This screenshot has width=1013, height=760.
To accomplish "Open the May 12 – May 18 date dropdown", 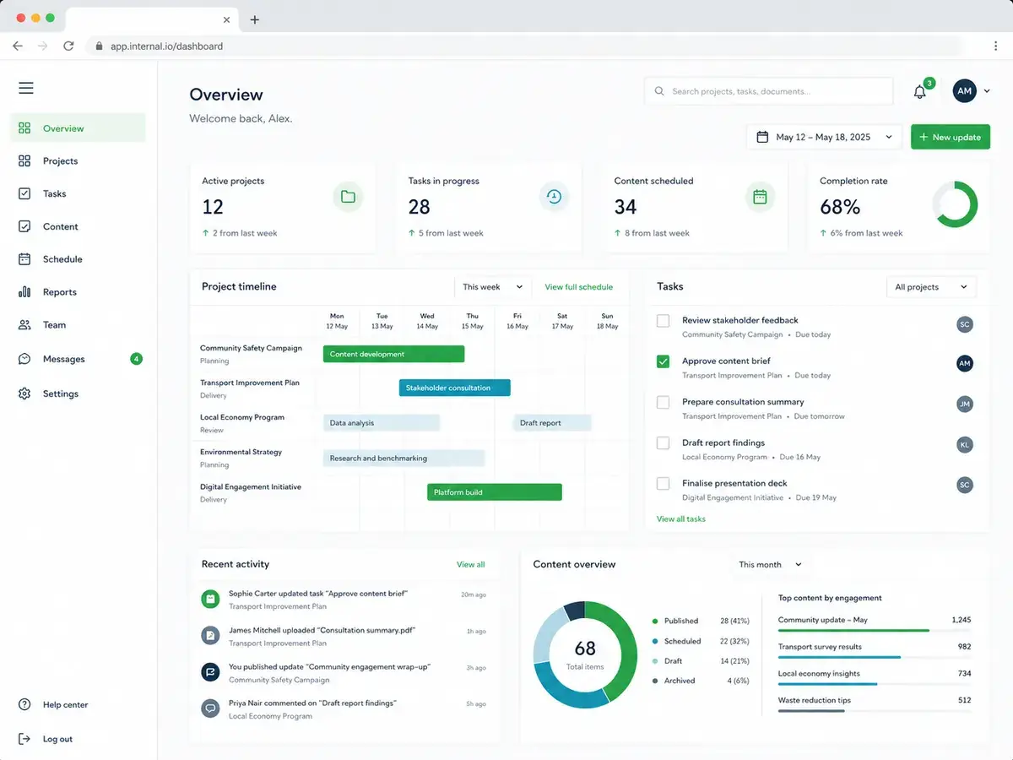I will point(825,137).
